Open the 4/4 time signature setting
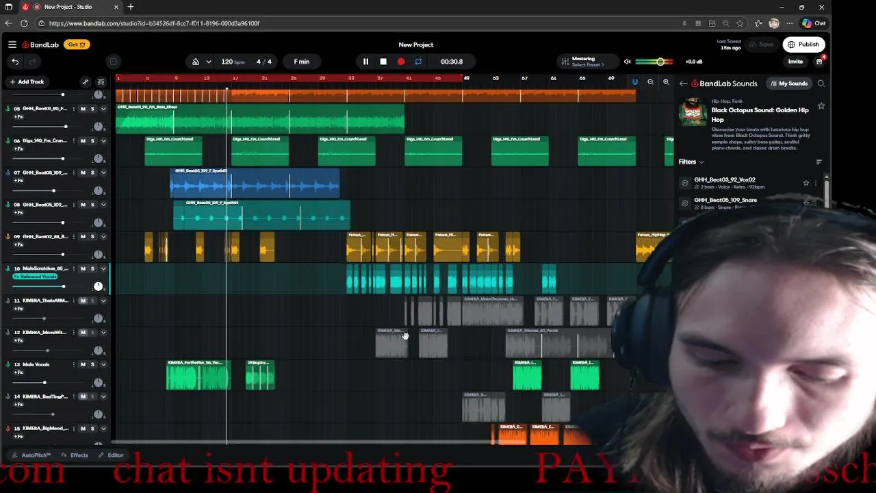 264,62
